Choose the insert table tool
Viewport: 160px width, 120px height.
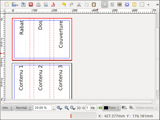(134, 5)
